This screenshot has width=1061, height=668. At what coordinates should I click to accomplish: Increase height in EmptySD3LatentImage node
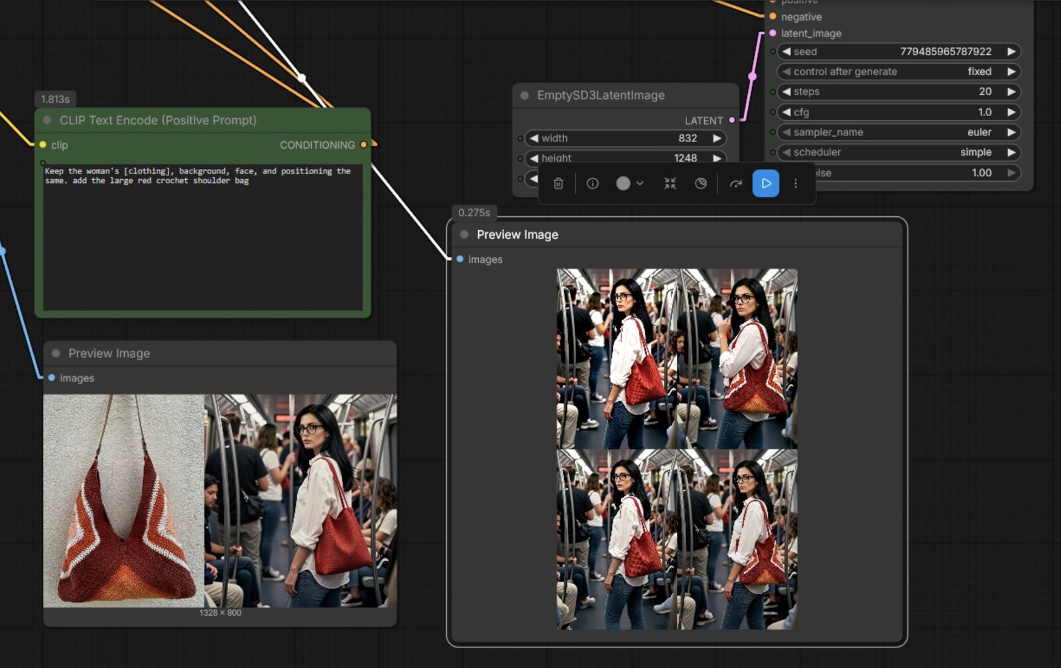[x=717, y=158]
